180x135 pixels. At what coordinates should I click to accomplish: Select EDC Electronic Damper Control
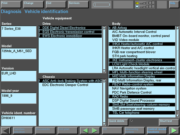[x=70, y=85]
